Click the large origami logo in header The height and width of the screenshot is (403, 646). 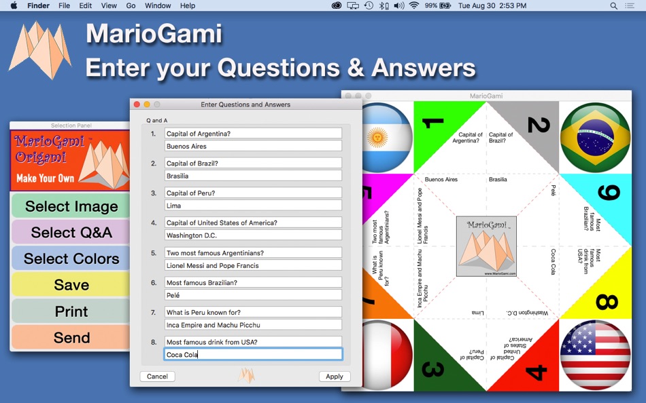point(40,50)
